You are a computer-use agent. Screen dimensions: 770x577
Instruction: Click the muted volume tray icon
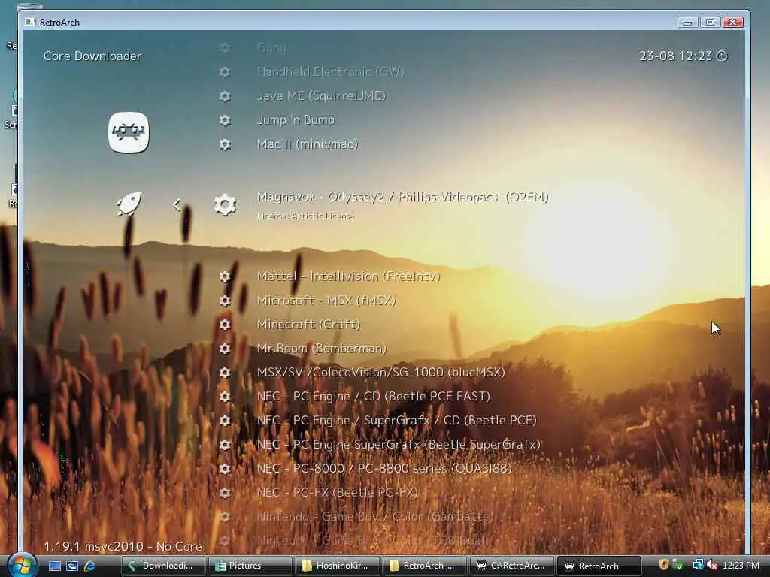pyautogui.click(x=712, y=565)
